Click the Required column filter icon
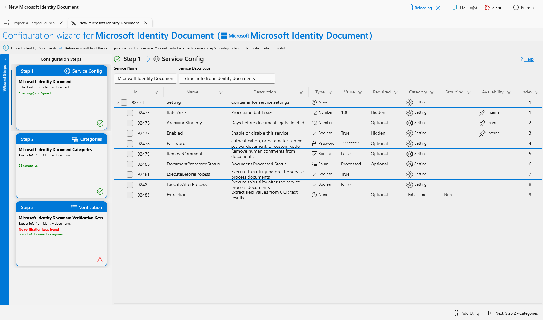The image size is (543, 320). point(396,92)
